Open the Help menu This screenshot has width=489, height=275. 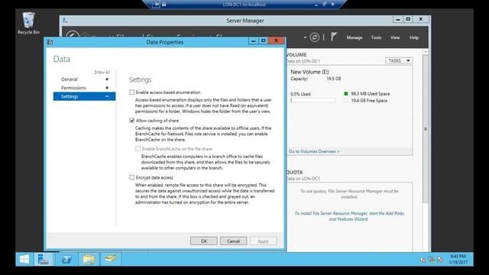coord(414,37)
